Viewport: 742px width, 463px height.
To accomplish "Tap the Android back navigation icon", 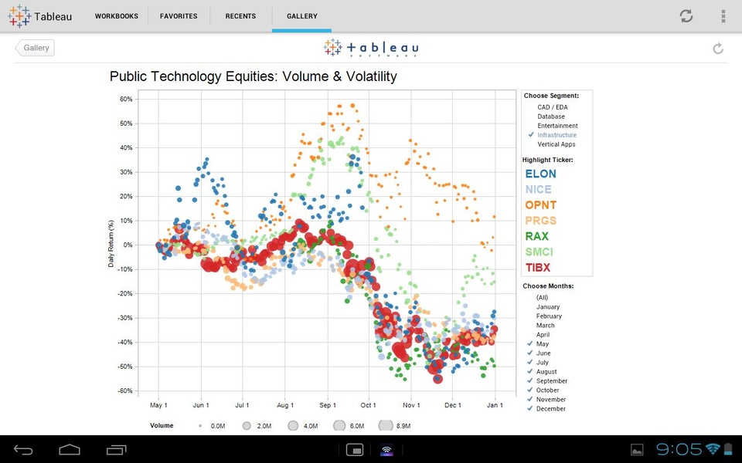I will (22, 450).
